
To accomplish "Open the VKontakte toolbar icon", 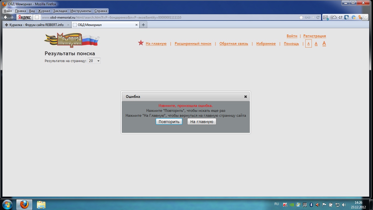I will click(347, 17).
